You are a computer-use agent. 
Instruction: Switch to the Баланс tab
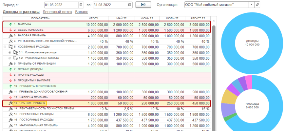coord(82,12)
